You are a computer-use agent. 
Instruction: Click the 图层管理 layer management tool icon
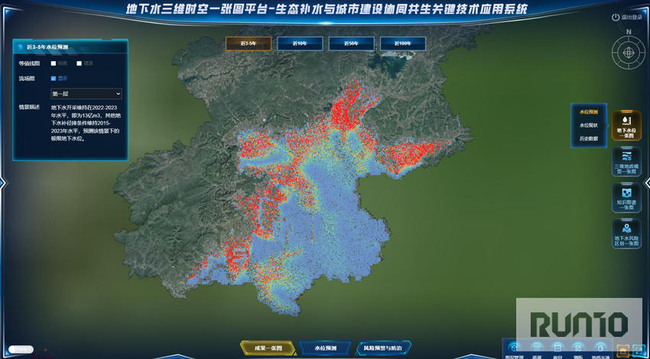click(515, 348)
